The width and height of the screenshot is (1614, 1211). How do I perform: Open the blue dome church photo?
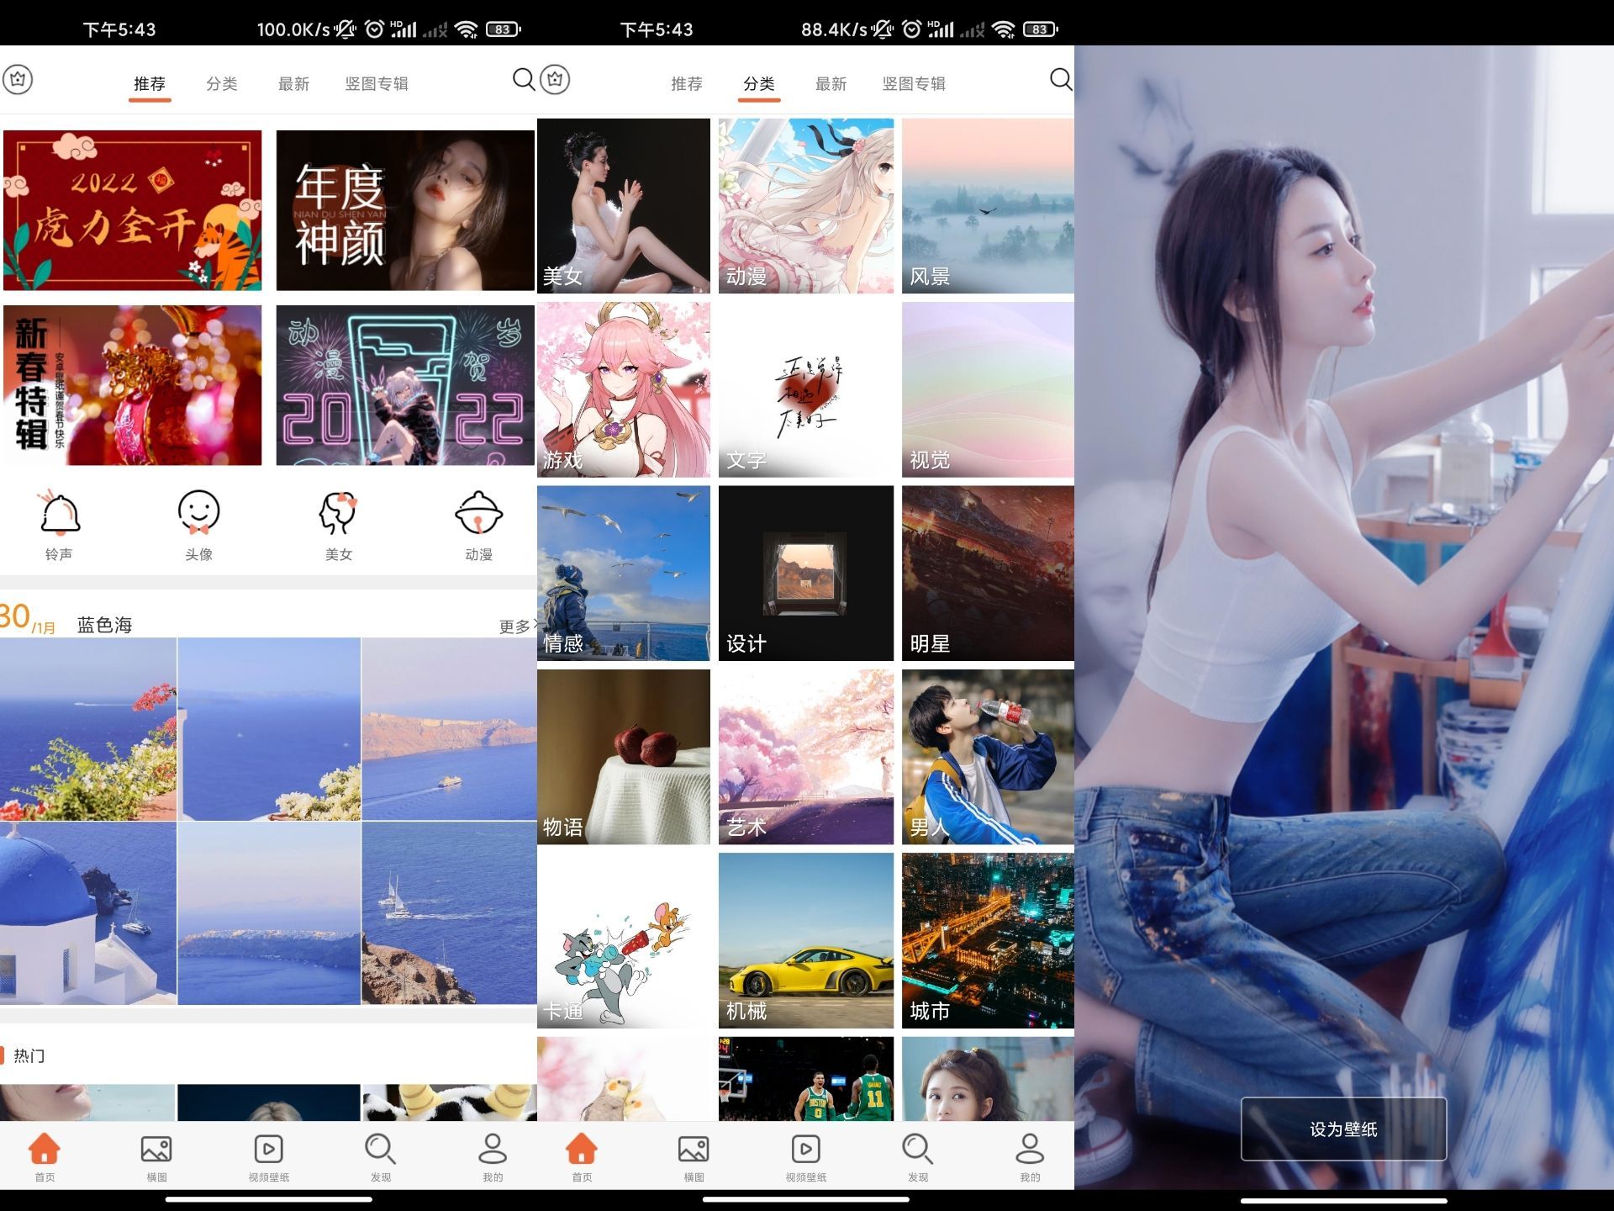click(x=88, y=913)
